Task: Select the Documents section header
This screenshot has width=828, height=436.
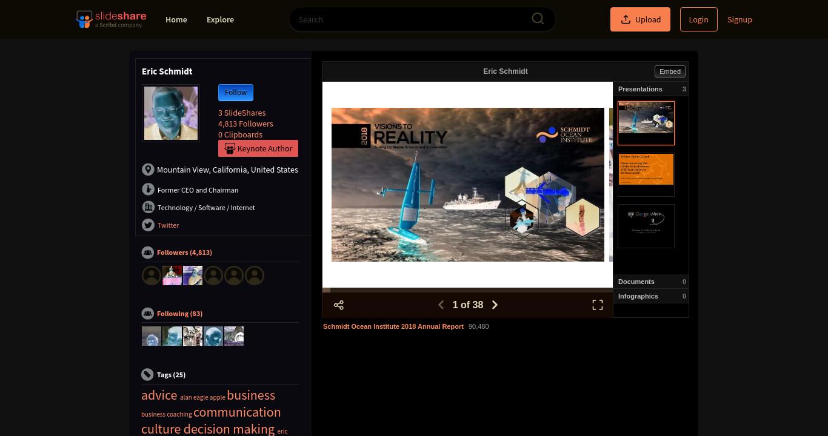Action: pyautogui.click(x=651, y=282)
